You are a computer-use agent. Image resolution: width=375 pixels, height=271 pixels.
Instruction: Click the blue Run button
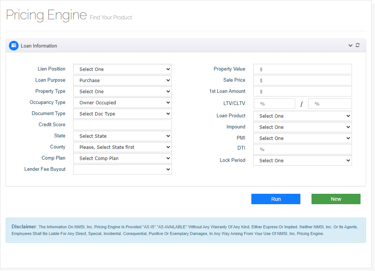276,199
